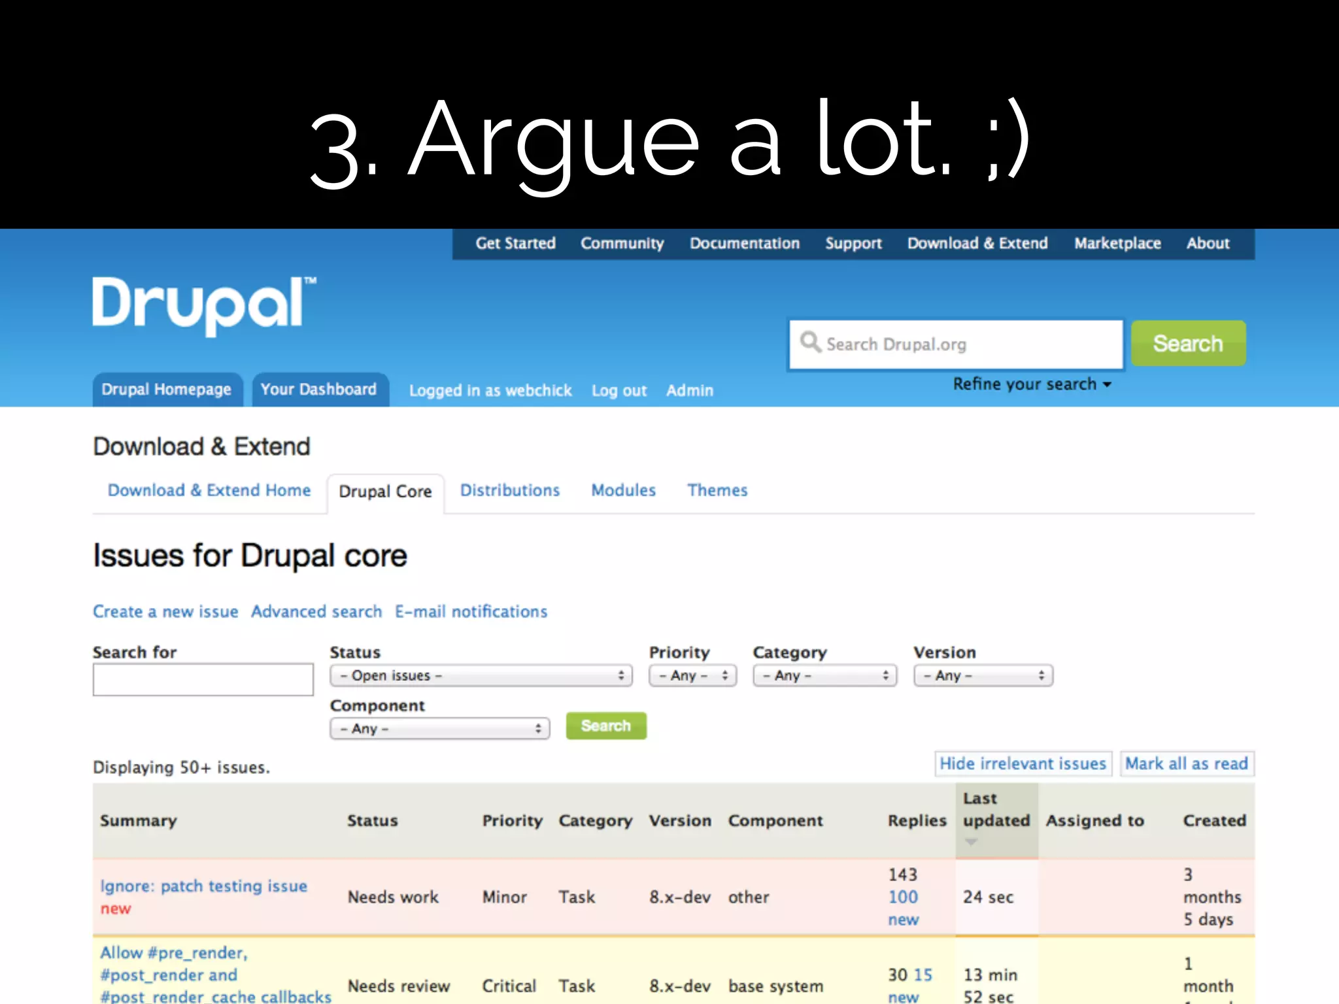Switch to Download & Extend Home tab
The width and height of the screenshot is (1339, 1004).
point(209,490)
